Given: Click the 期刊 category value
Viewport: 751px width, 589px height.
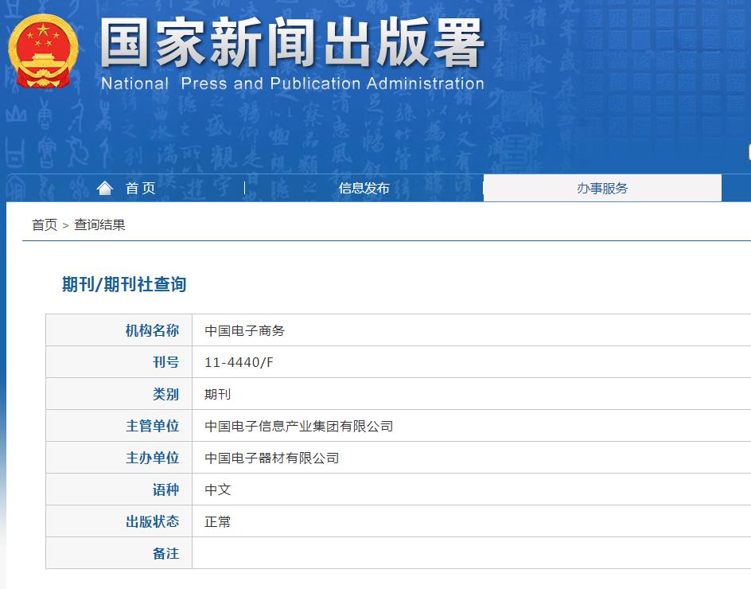Looking at the screenshot, I should [x=217, y=394].
